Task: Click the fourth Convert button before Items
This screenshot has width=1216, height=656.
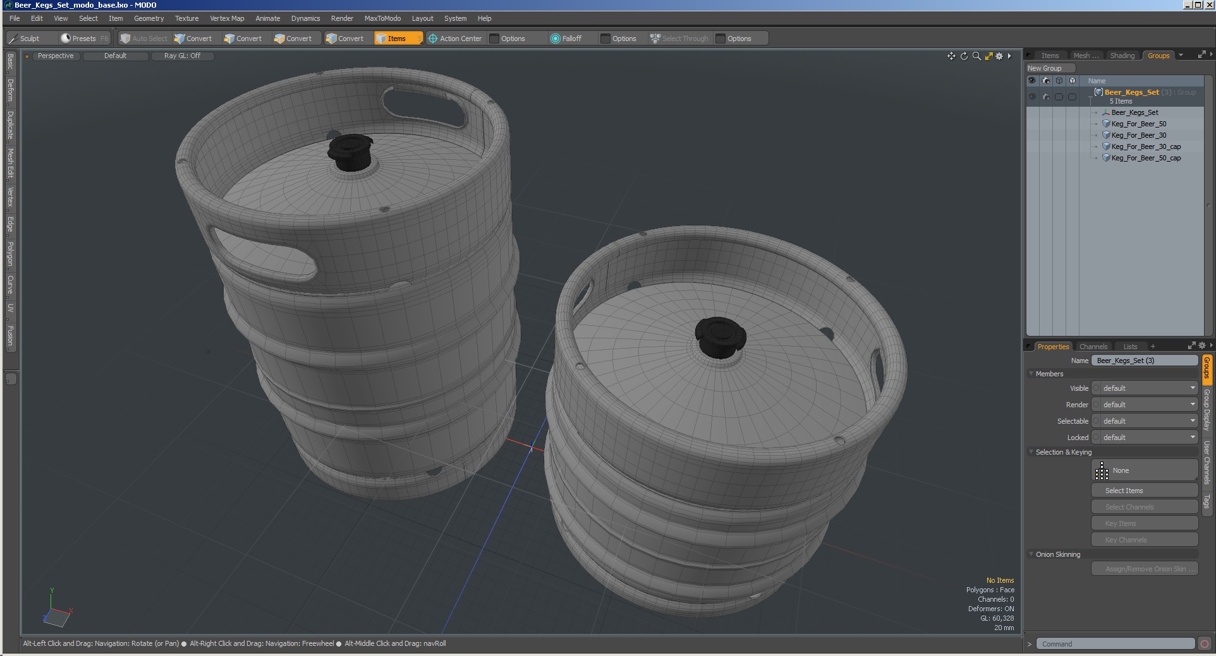Action: (345, 39)
